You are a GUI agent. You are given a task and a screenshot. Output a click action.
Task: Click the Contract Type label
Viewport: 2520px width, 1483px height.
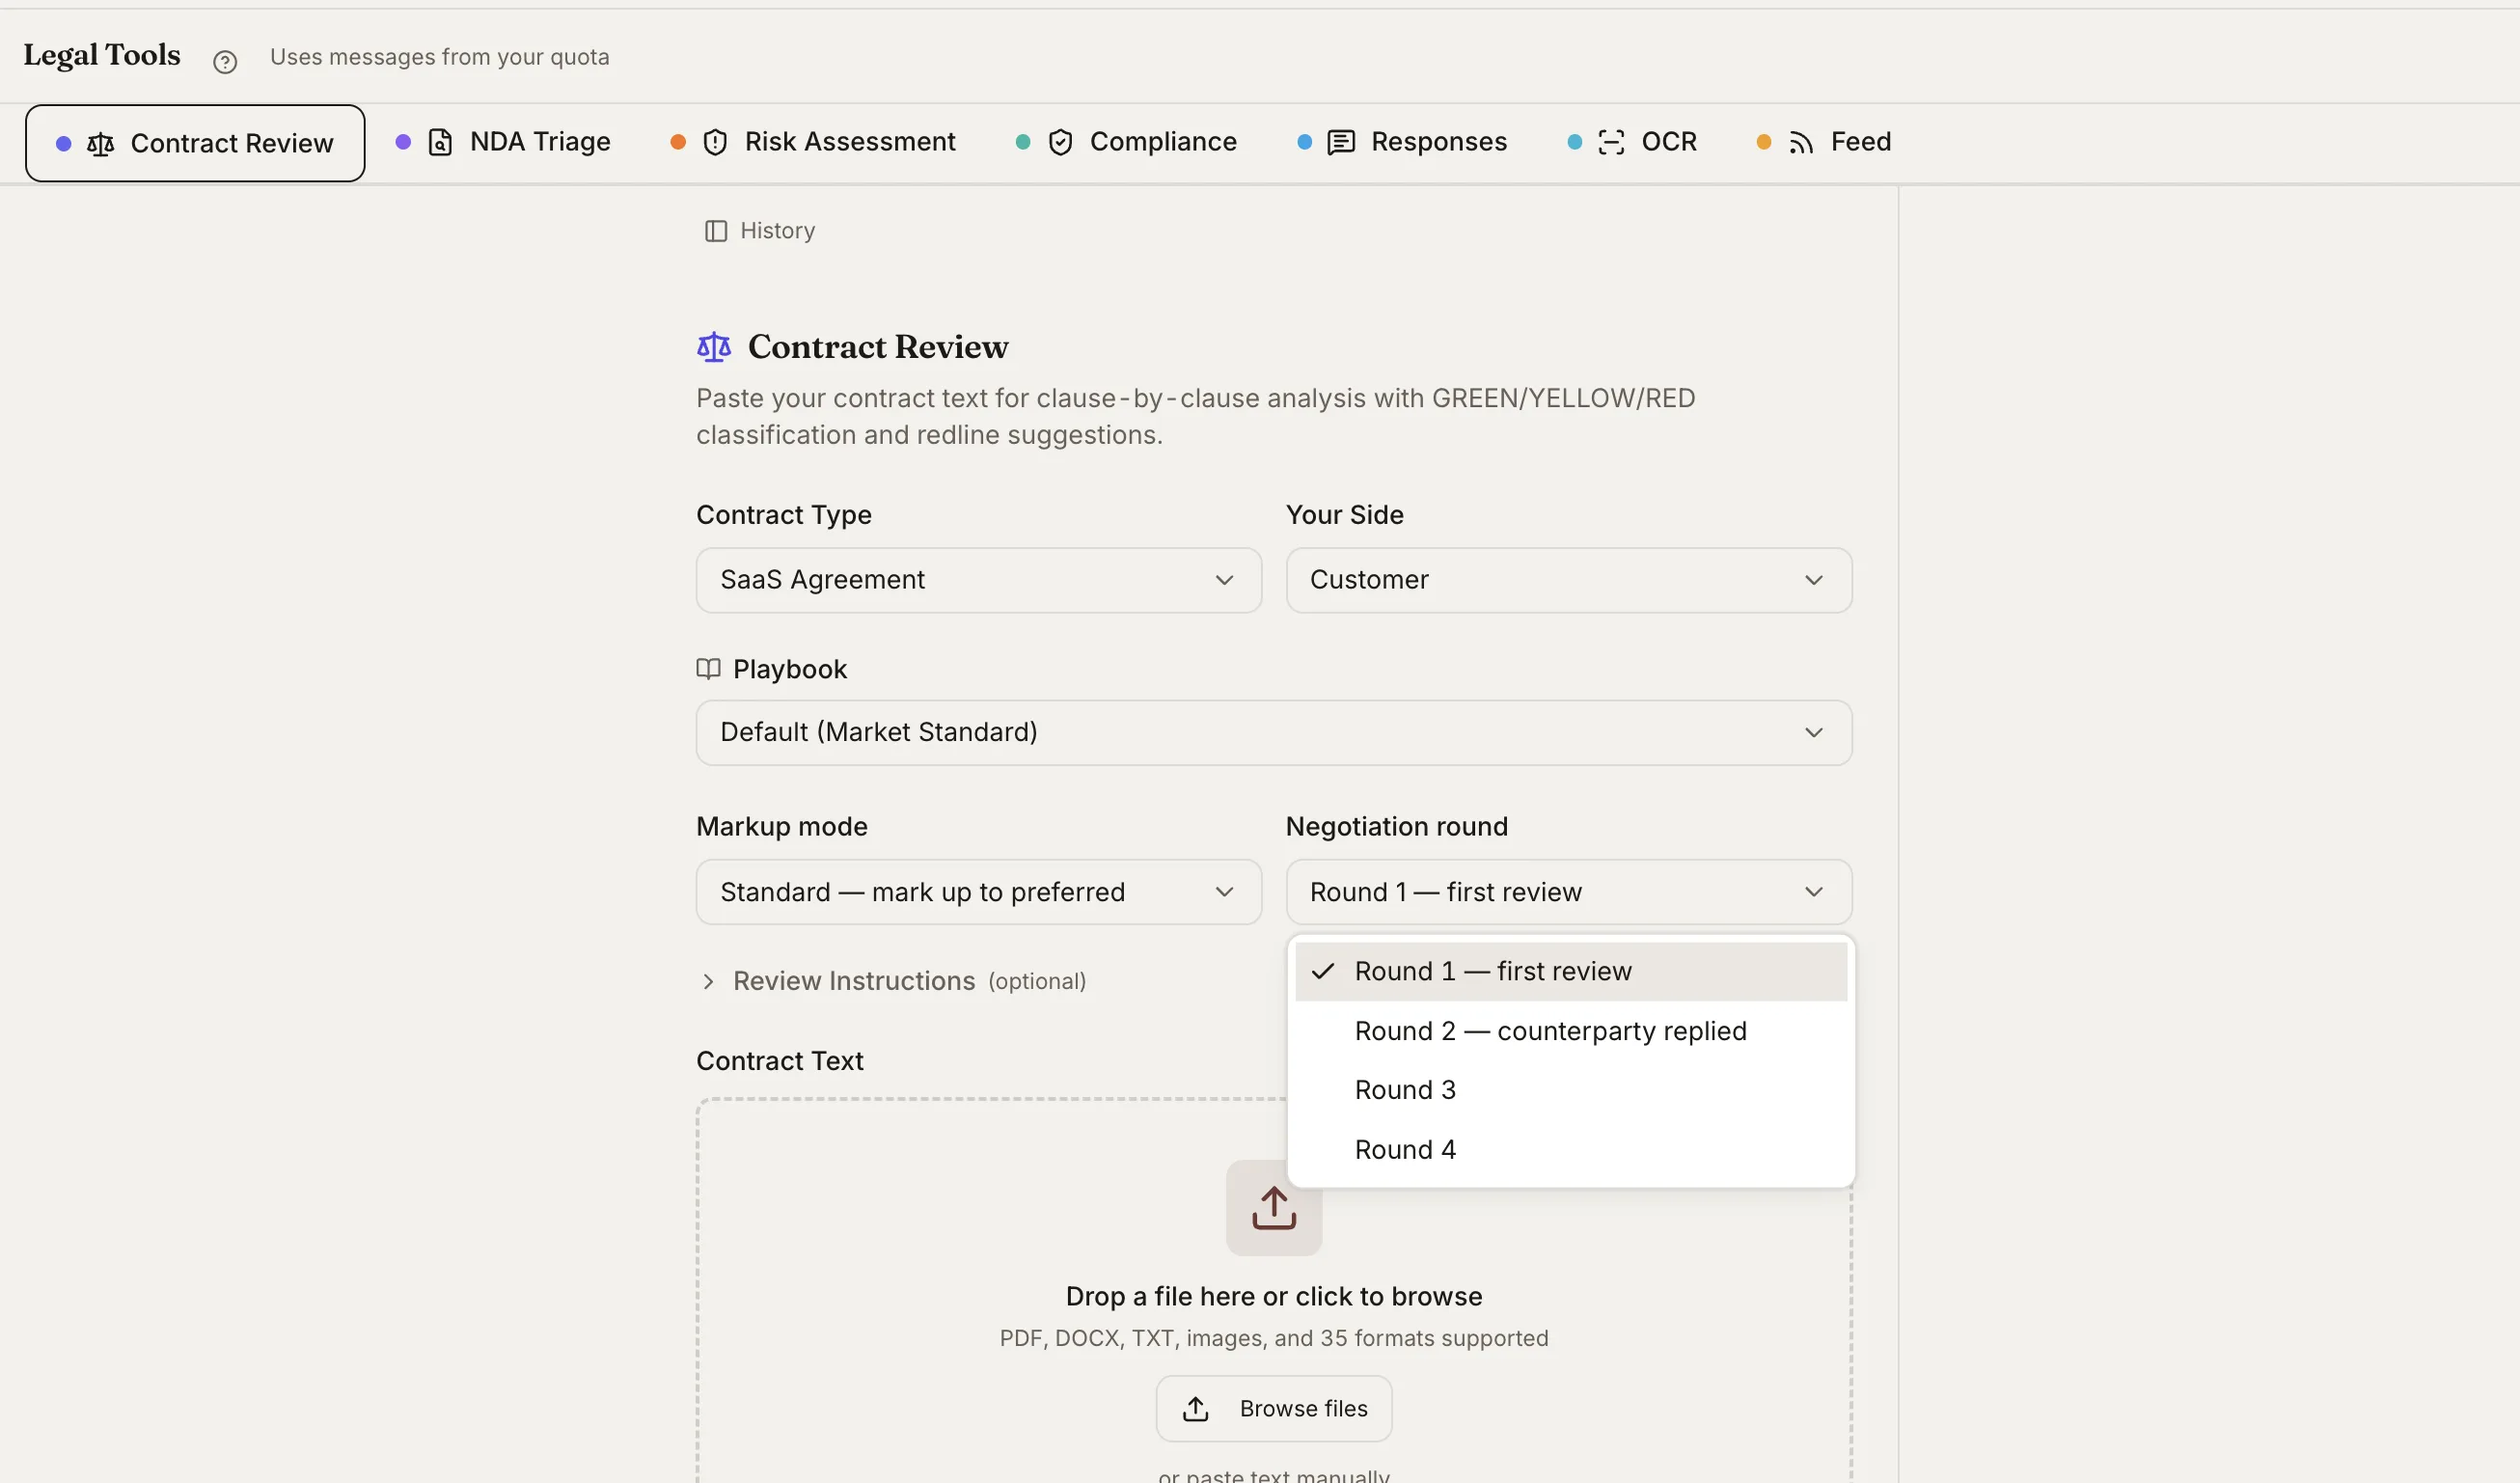point(784,515)
